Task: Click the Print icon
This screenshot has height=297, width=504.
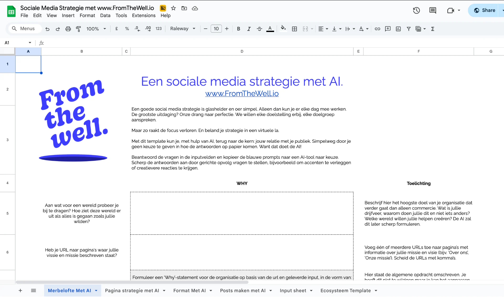Action: pos(68,29)
